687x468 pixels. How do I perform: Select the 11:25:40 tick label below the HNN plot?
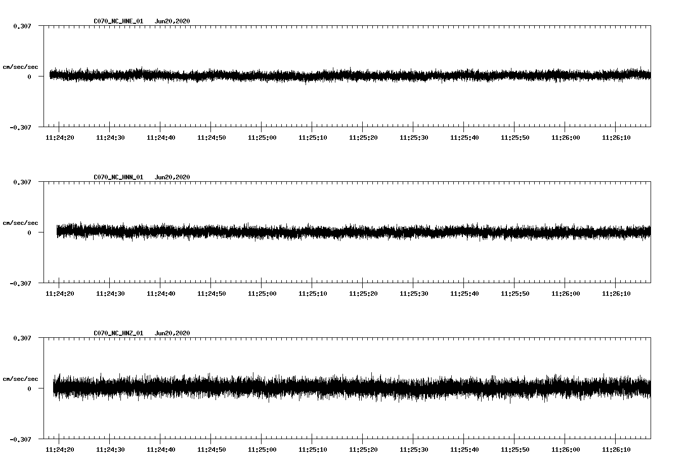464,294
